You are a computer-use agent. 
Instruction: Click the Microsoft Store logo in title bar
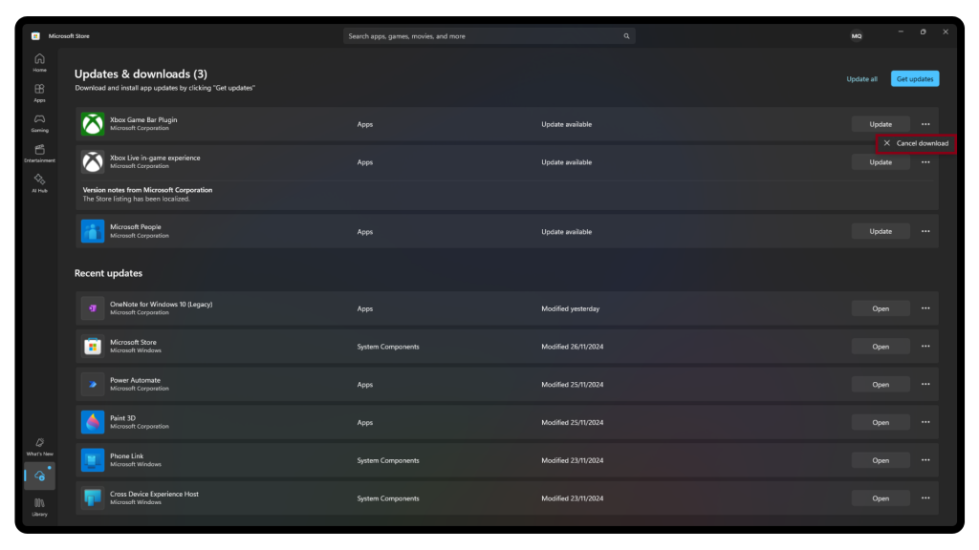(35, 36)
